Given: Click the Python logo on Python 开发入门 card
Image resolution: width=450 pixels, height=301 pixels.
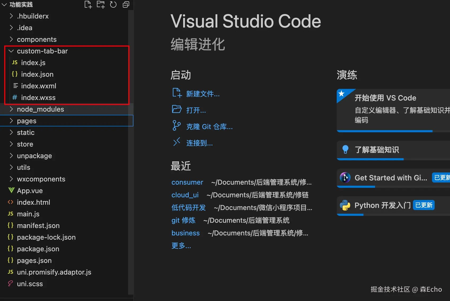Looking at the screenshot, I should click(345, 205).
